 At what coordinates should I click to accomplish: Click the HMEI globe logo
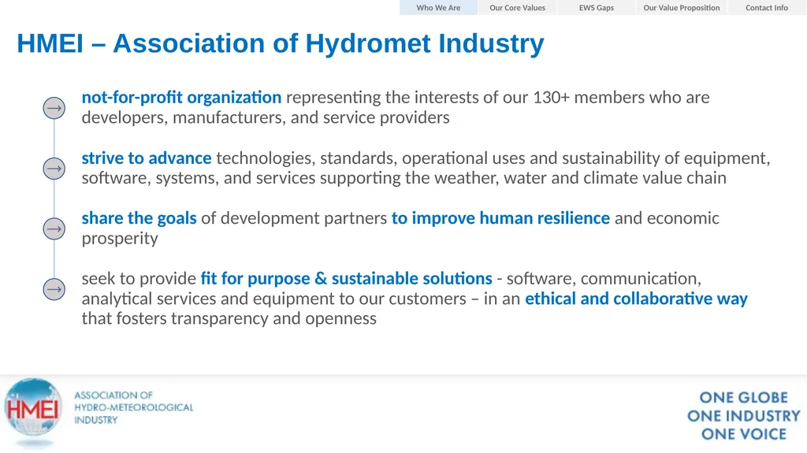(33, 412)
